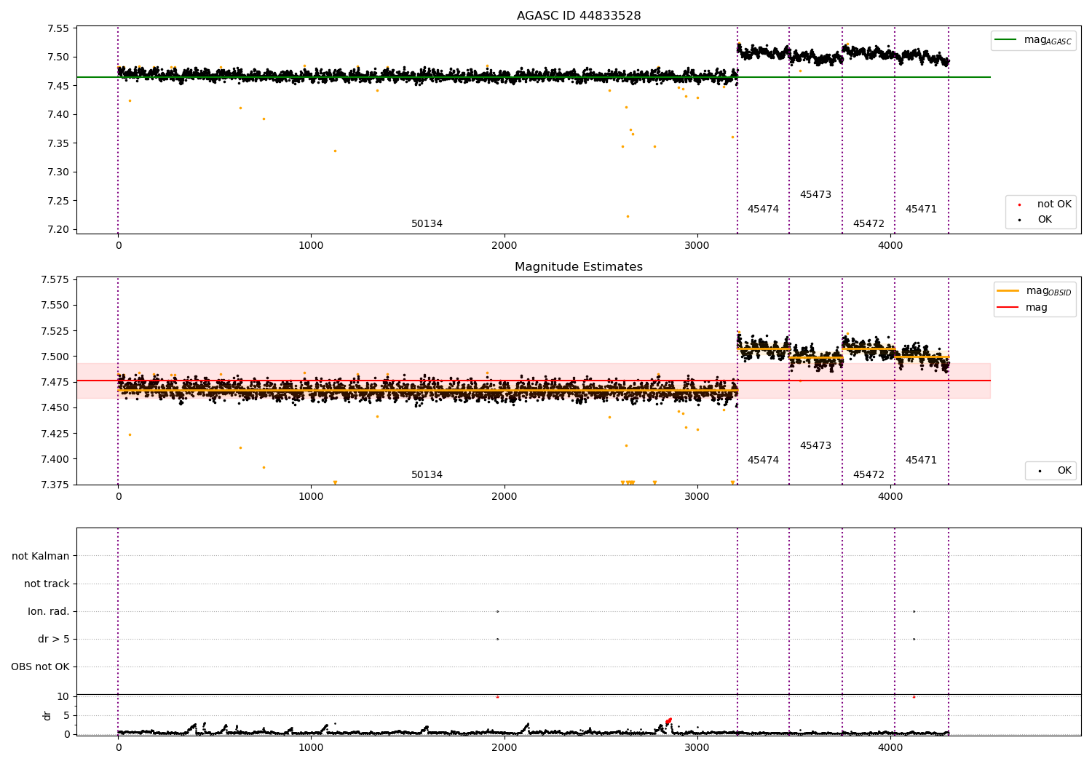1092x764 pixels.
Task: Click the 7.20 y-tick in top panel
Action: [x=58, y=230]
